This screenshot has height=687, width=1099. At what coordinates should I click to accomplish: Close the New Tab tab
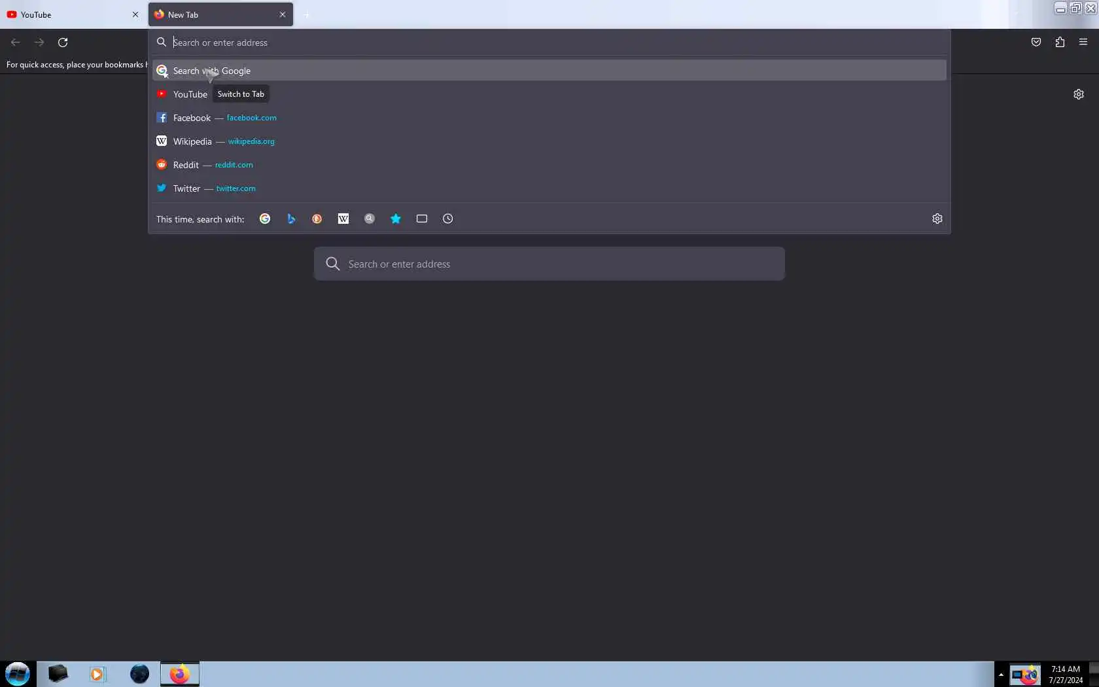coord(283,14)
